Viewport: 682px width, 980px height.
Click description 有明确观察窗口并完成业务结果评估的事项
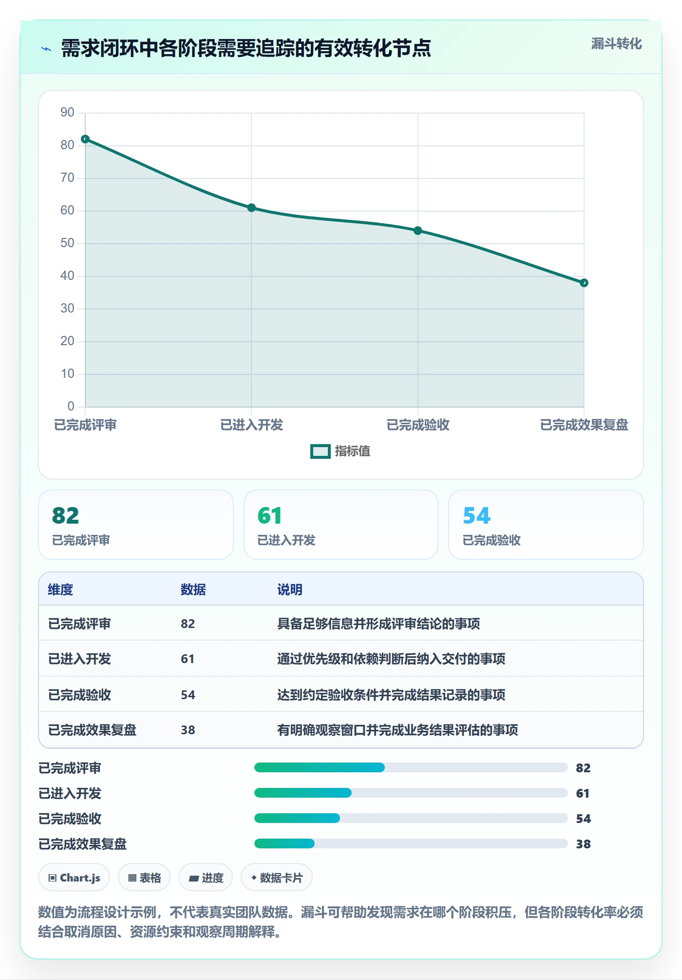tap(398, 730)
